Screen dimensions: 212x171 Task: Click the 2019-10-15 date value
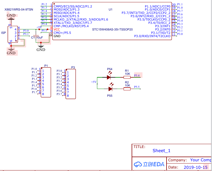coord(196,167)
